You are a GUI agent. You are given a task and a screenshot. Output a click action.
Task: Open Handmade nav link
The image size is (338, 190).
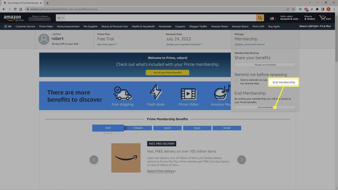(x=165, y=26)
